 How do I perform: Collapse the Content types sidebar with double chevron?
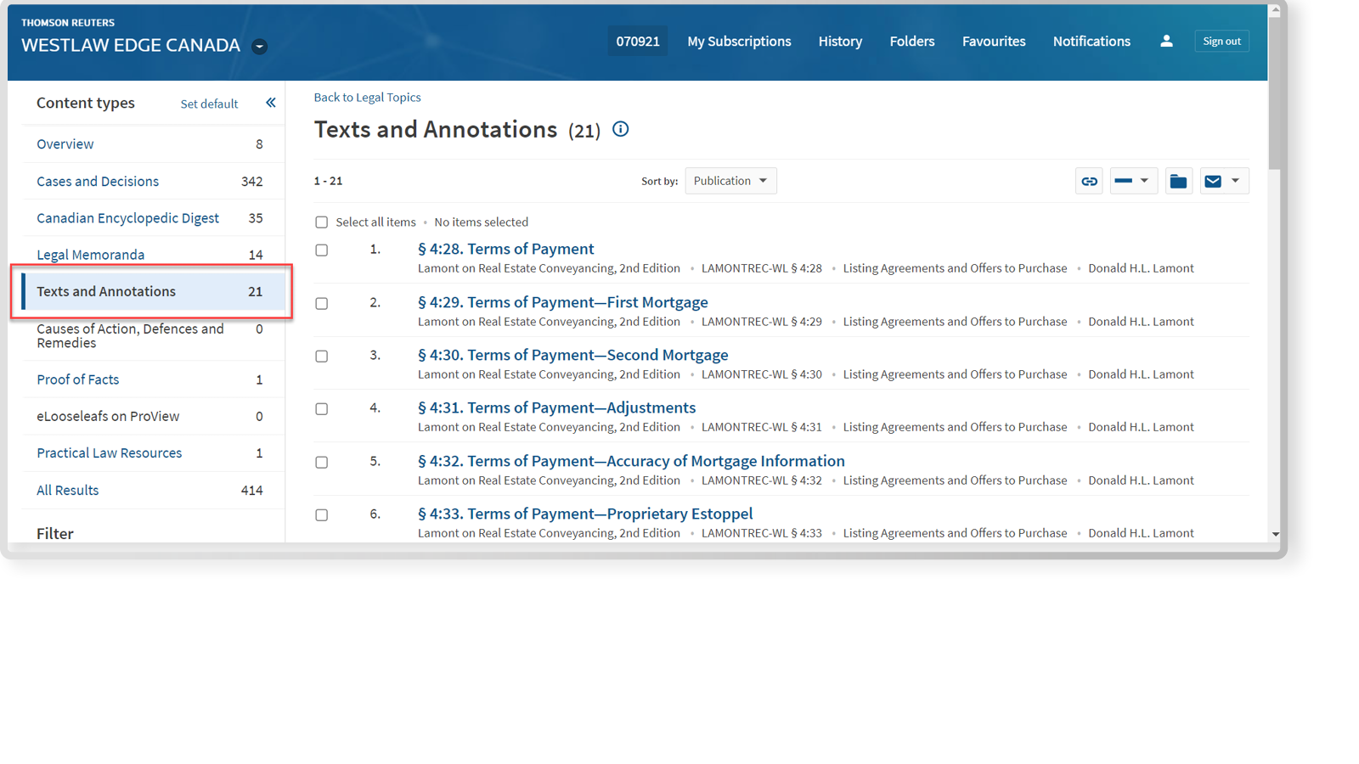tap(271, 103)
